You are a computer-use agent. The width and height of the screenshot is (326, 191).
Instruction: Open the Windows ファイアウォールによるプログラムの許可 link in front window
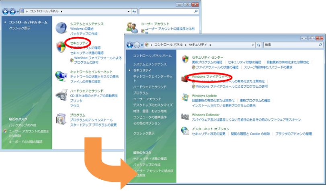(232, 86)
